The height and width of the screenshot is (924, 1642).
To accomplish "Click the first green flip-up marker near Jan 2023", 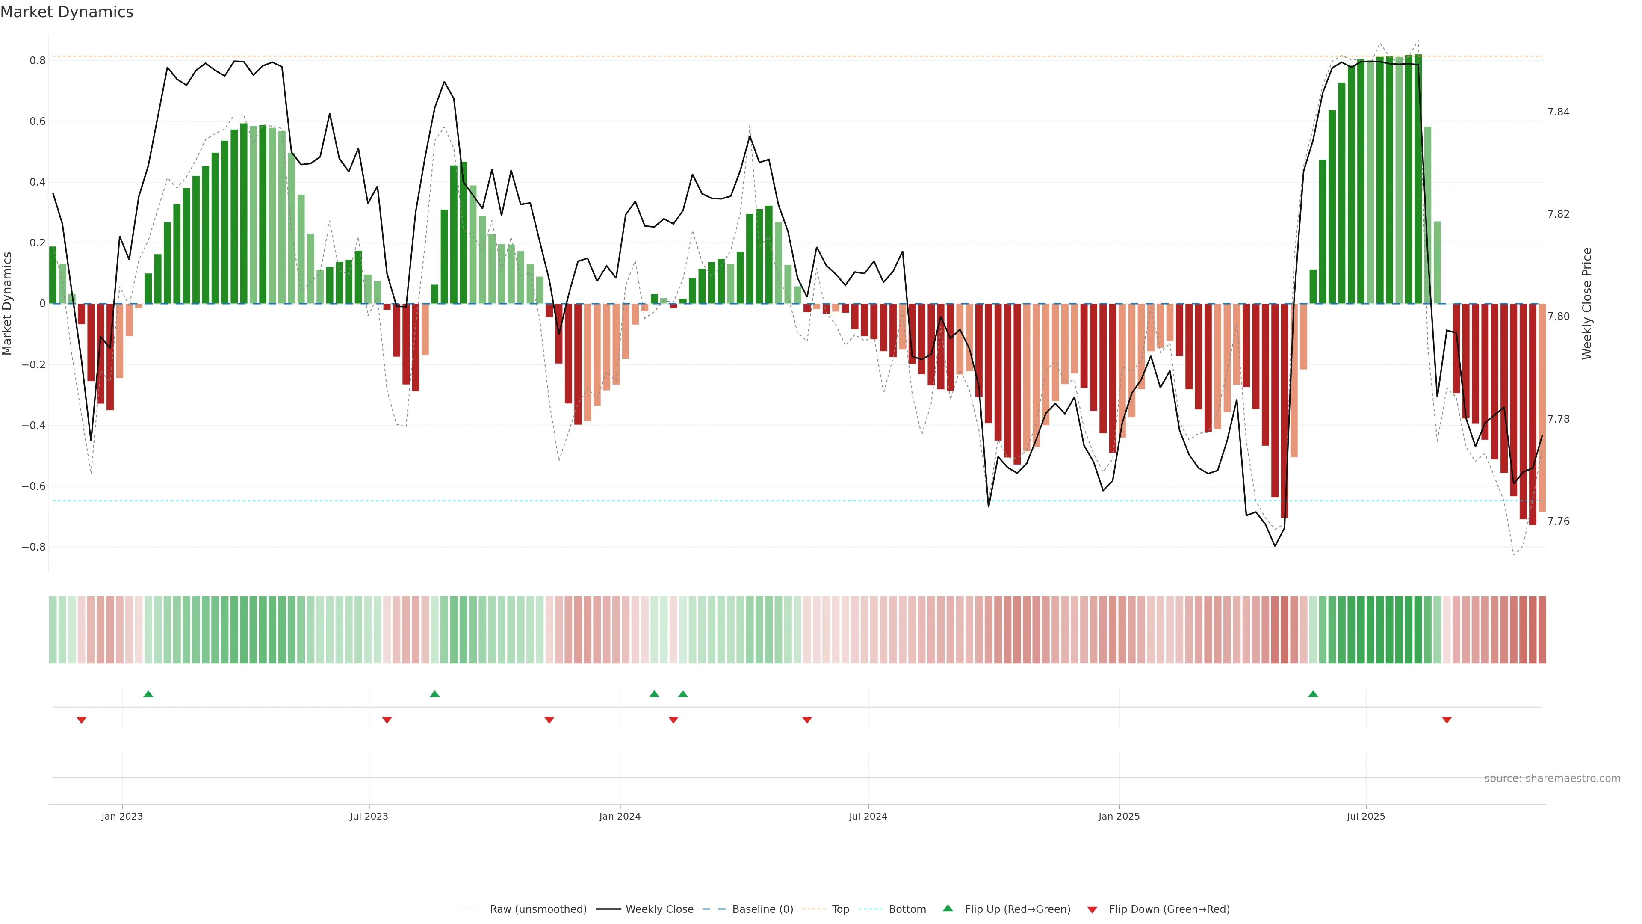I will (x=148, y=694).
